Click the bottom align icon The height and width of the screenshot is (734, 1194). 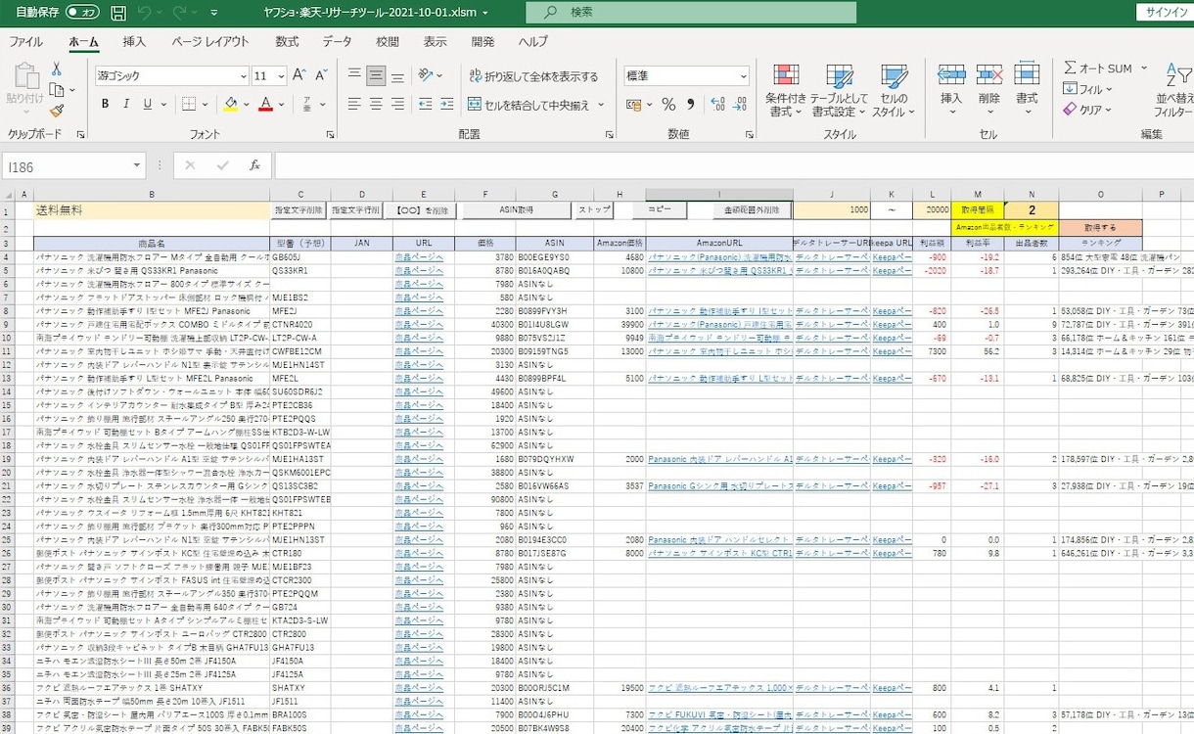tap(397, 75)
